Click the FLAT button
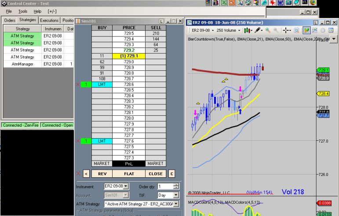Image resolution: width=339 pixels, height=216 pixels. click(x=129, y=174)
